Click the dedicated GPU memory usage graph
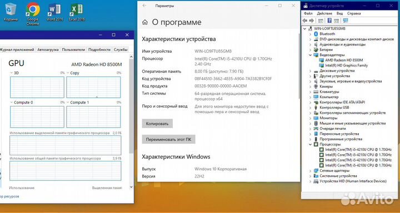Viewport: 400px width, 213px height. coord(66,145)
